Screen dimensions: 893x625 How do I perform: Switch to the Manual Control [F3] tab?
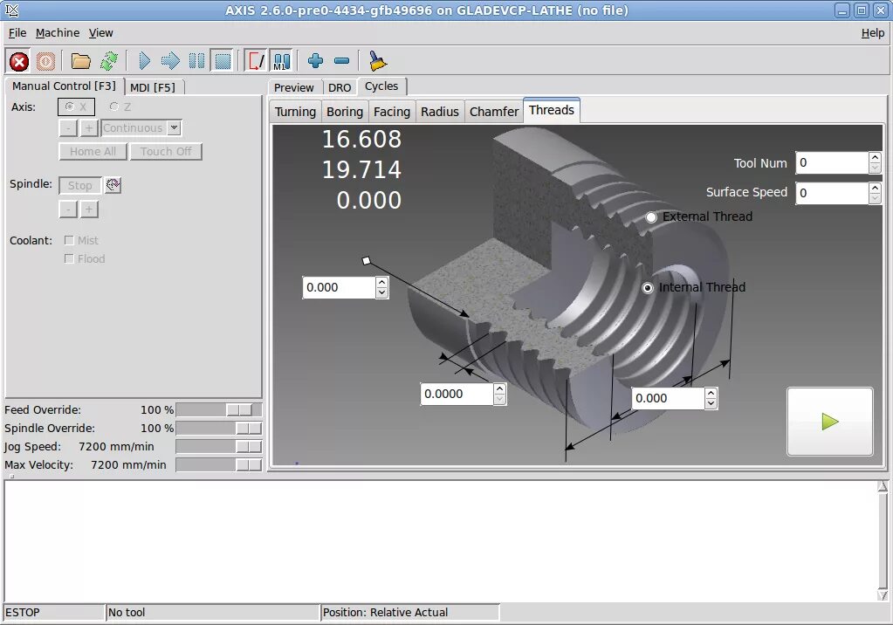click(64, 86)
